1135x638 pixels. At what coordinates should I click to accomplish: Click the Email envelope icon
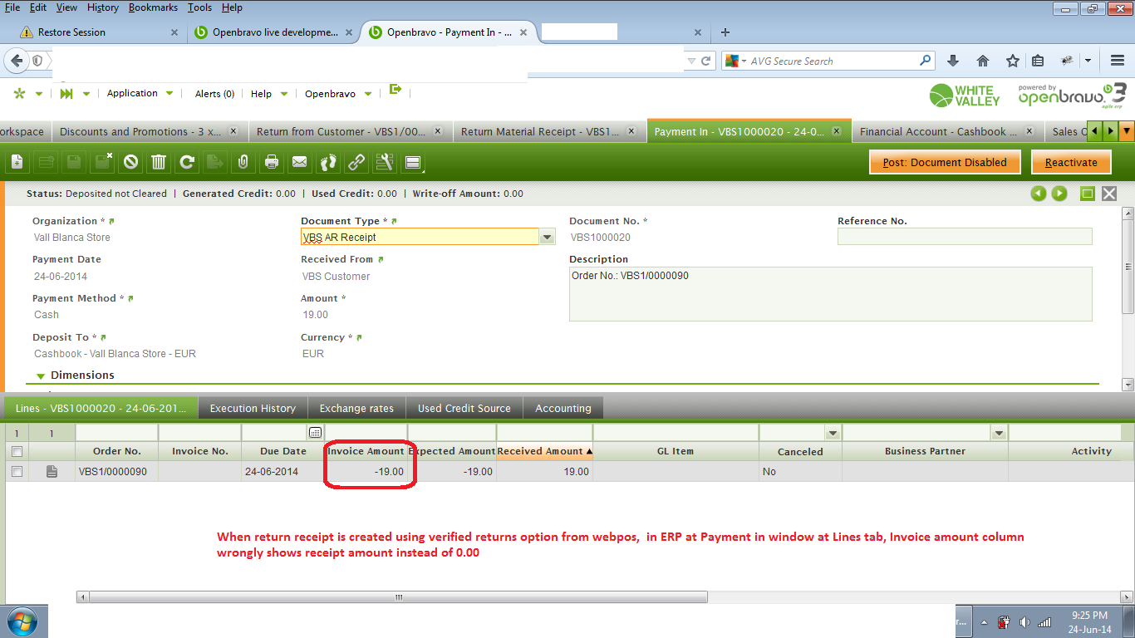tap(299, 162)
